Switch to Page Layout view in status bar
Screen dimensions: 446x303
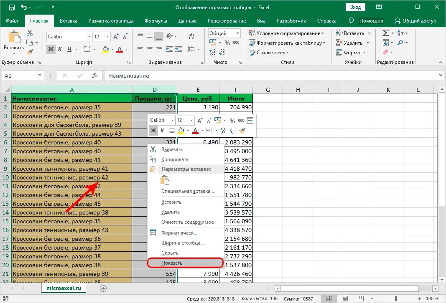tap(345, 299)
